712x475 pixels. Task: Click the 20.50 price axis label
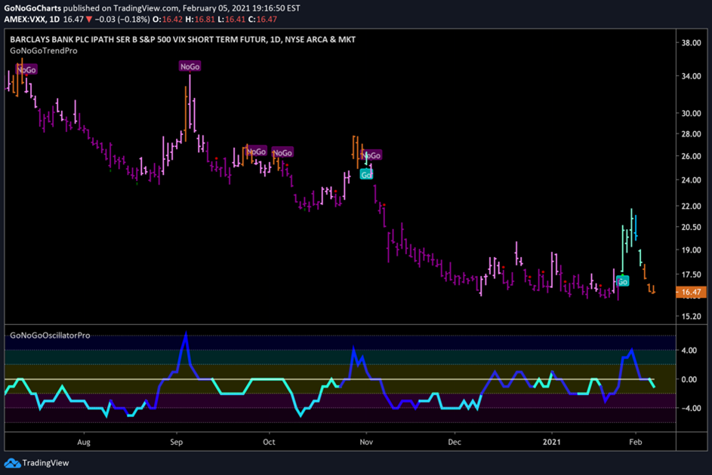691,227
